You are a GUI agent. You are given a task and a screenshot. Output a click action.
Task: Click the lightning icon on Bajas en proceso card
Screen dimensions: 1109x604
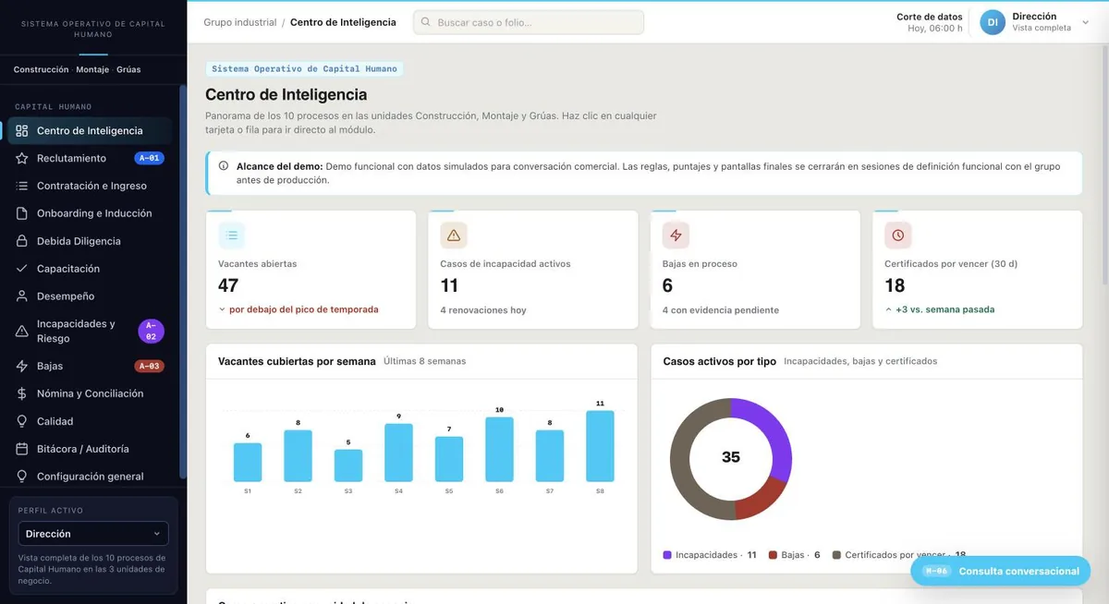coord(676,236)
